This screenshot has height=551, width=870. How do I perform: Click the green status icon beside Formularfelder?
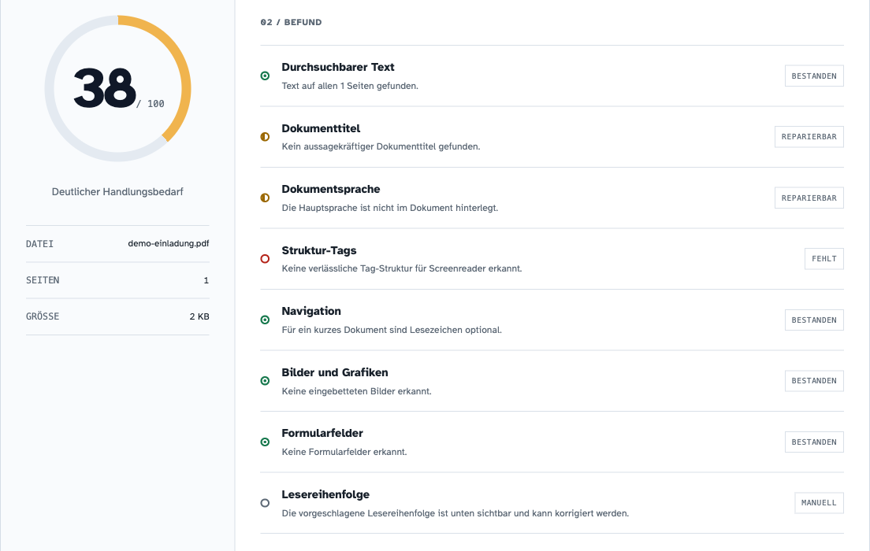click(266, 442)
